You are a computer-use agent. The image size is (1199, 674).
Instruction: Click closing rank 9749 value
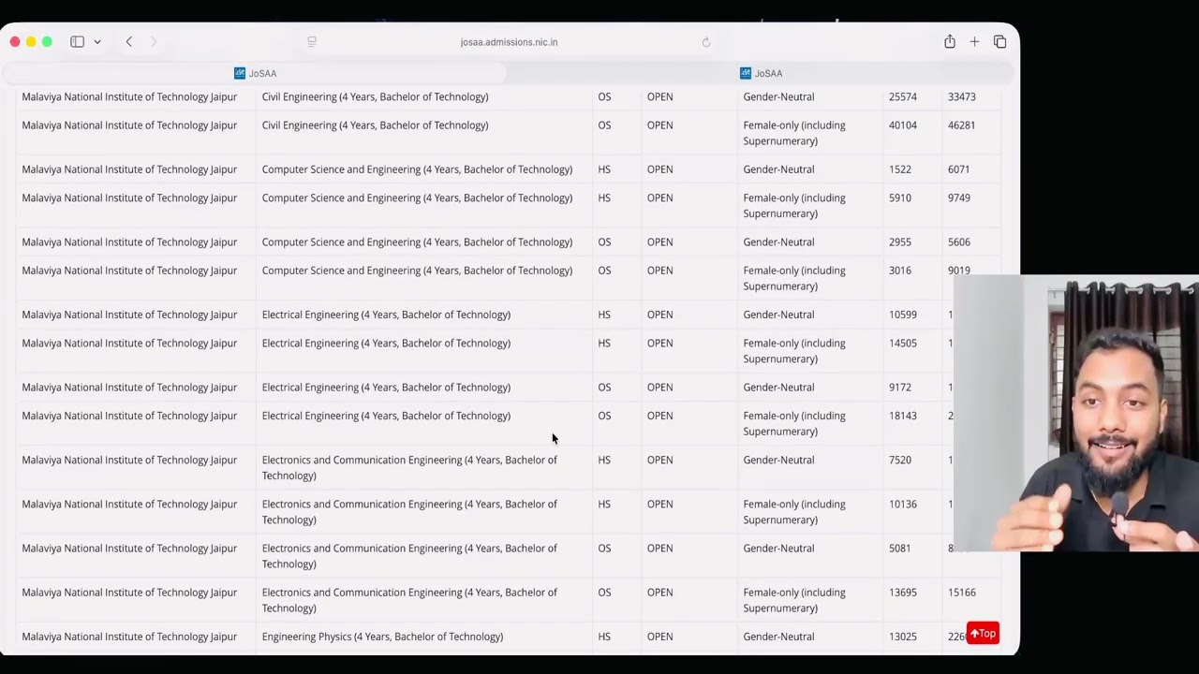[959, 198]
